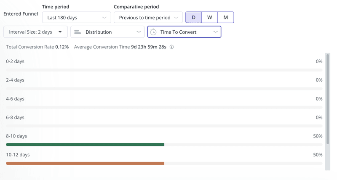Click chevron in Time period dropdown

104,18
